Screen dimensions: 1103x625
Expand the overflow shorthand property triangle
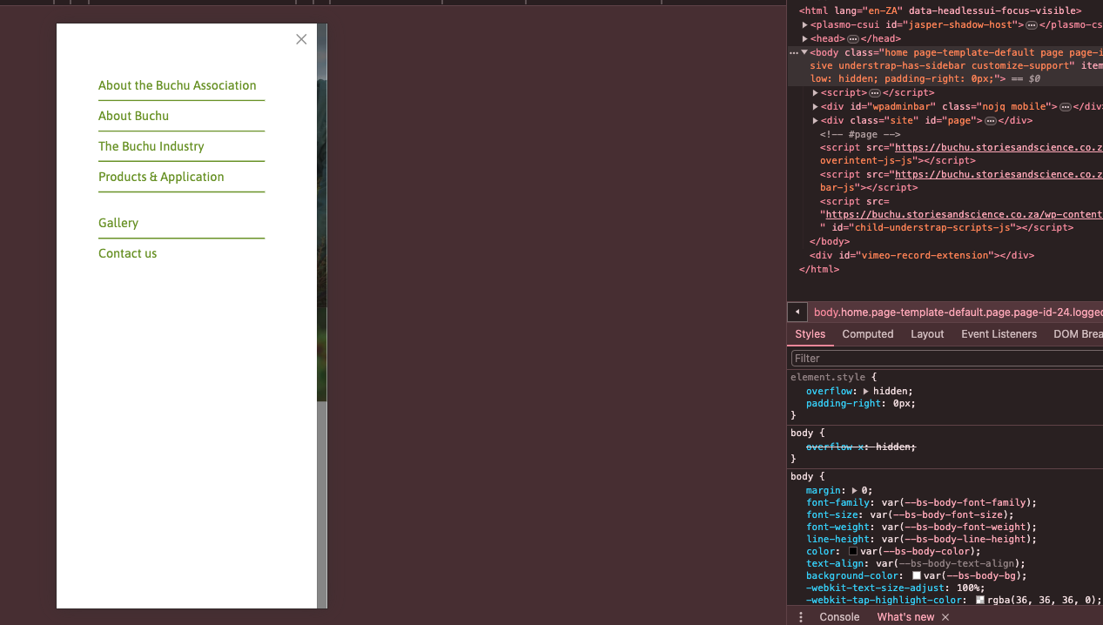[x=865, y=392]
